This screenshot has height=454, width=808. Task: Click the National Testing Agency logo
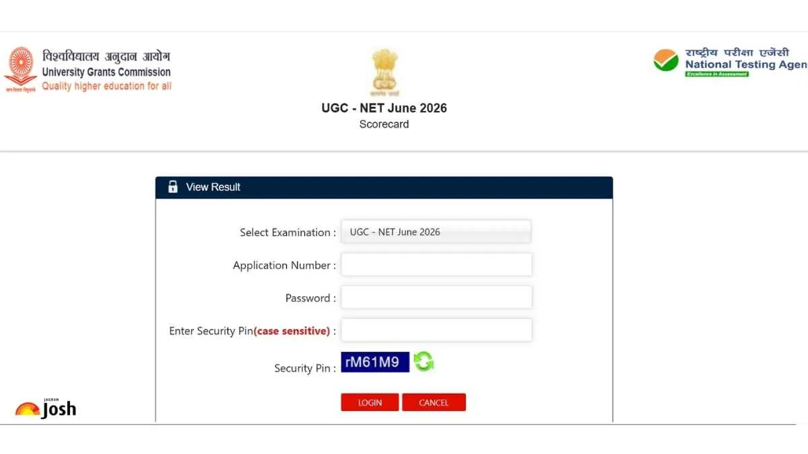(730, 63)
